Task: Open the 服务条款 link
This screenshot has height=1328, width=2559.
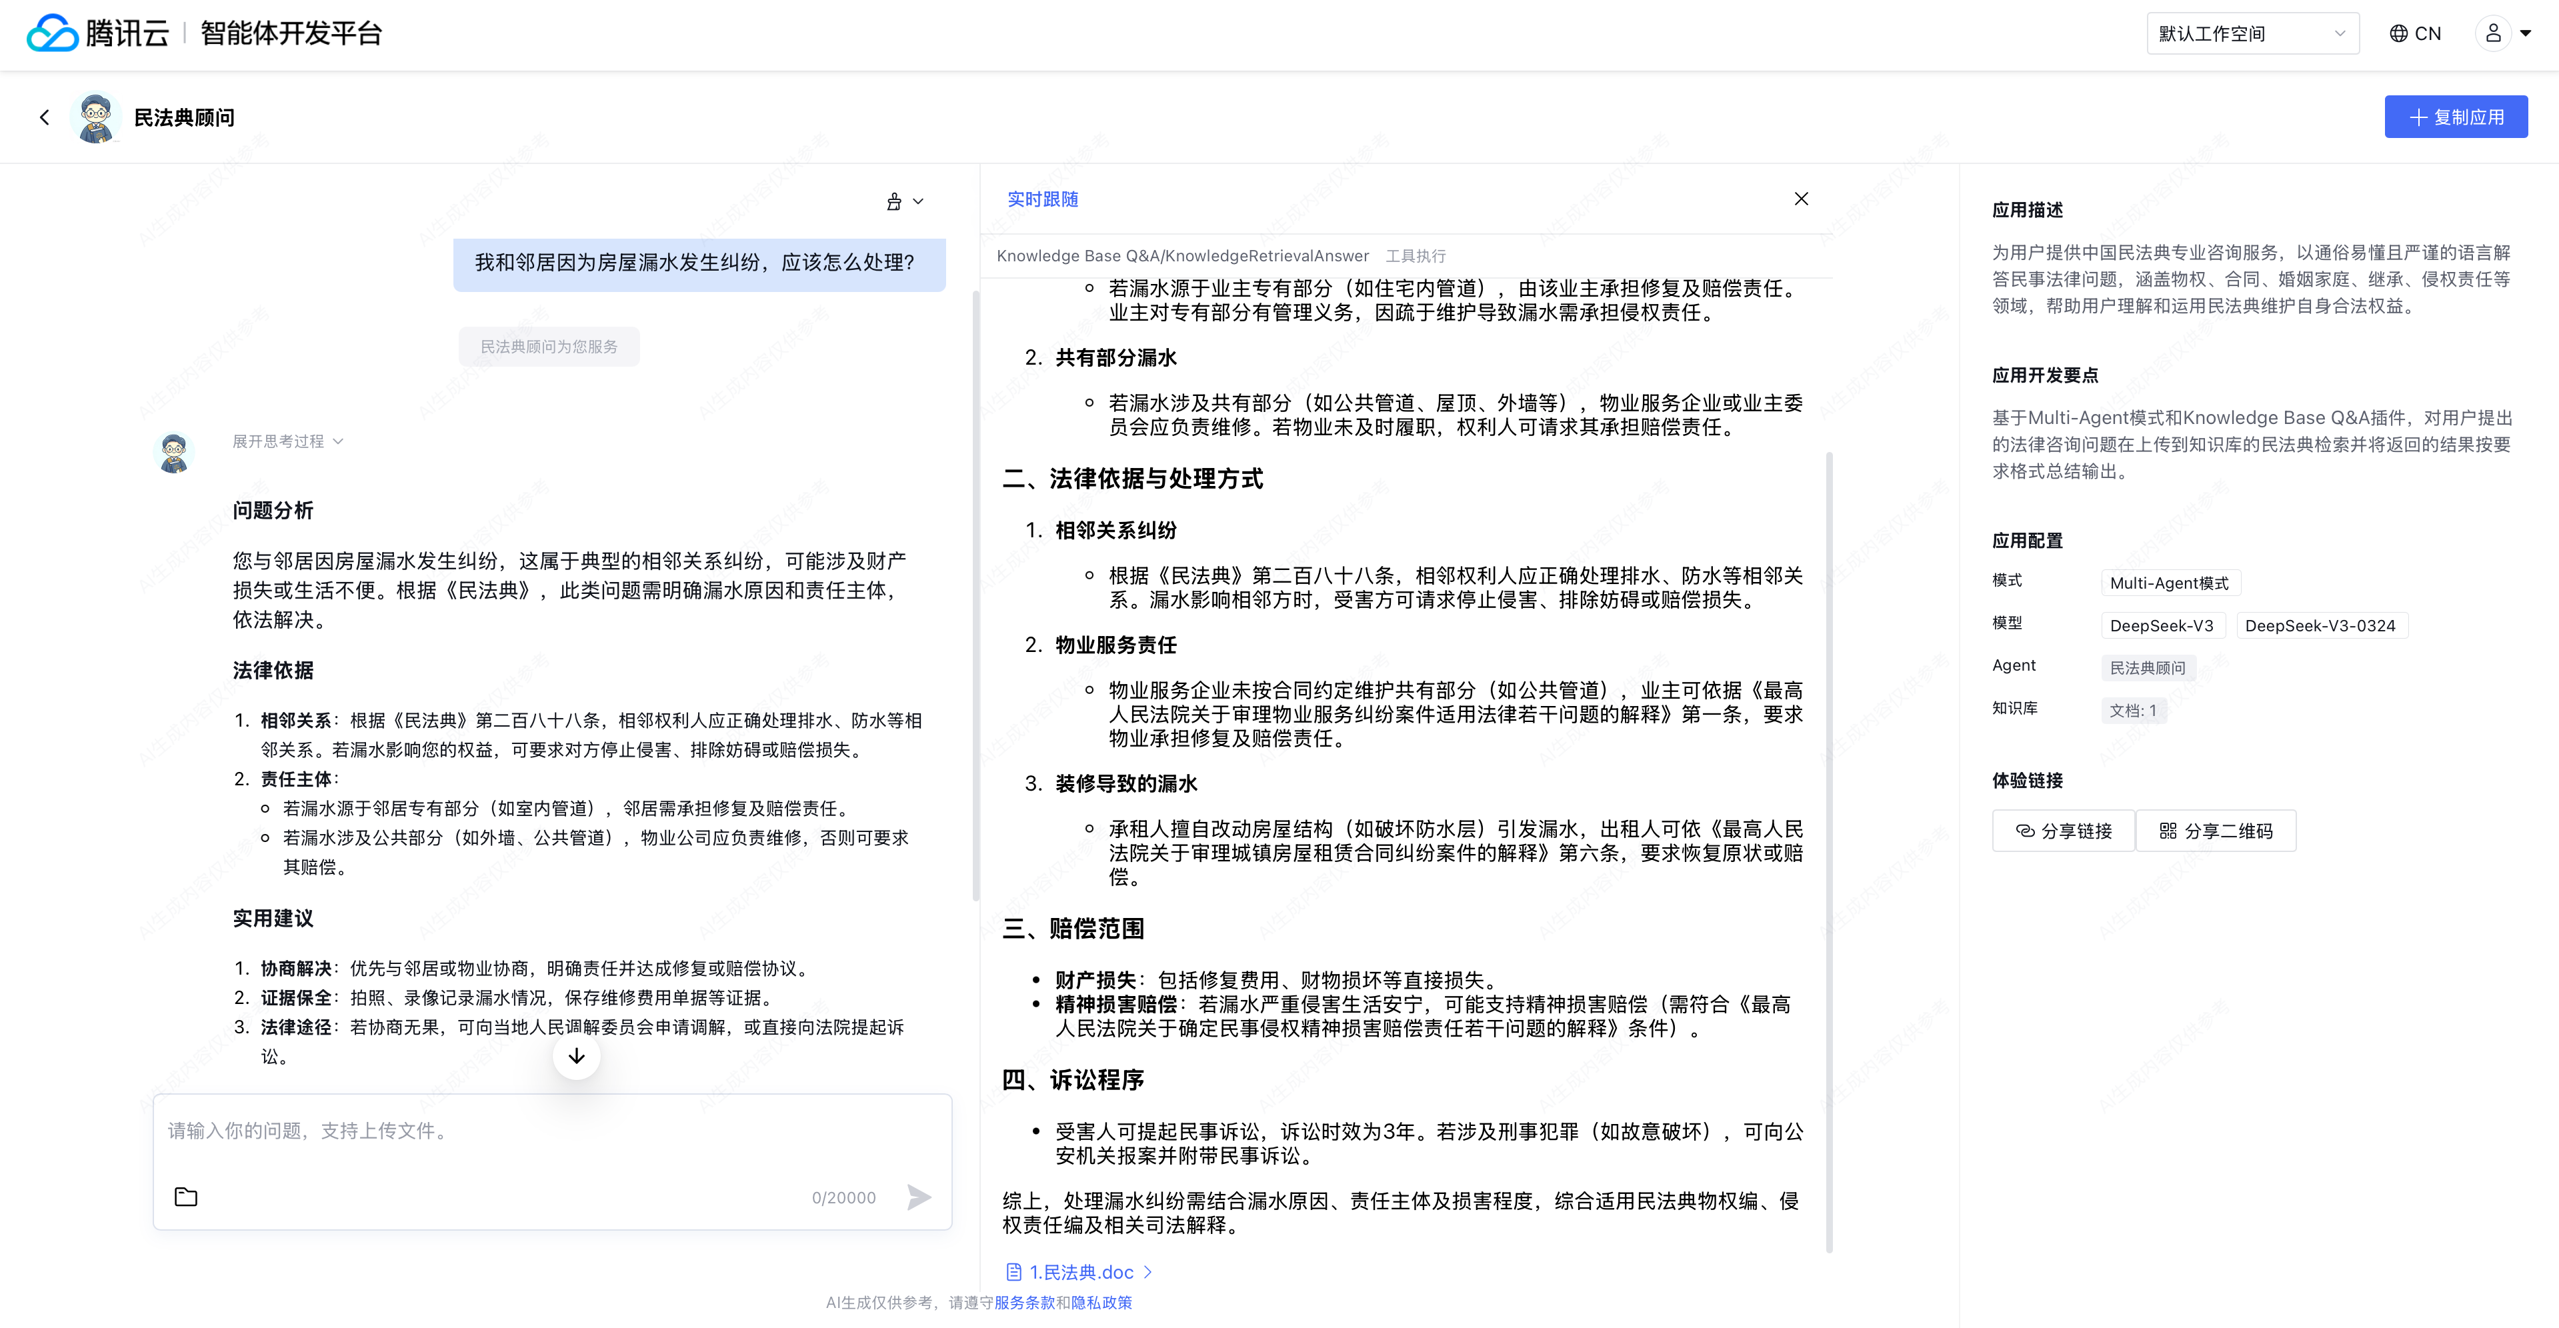Action: click(x=1023, y=1302)
